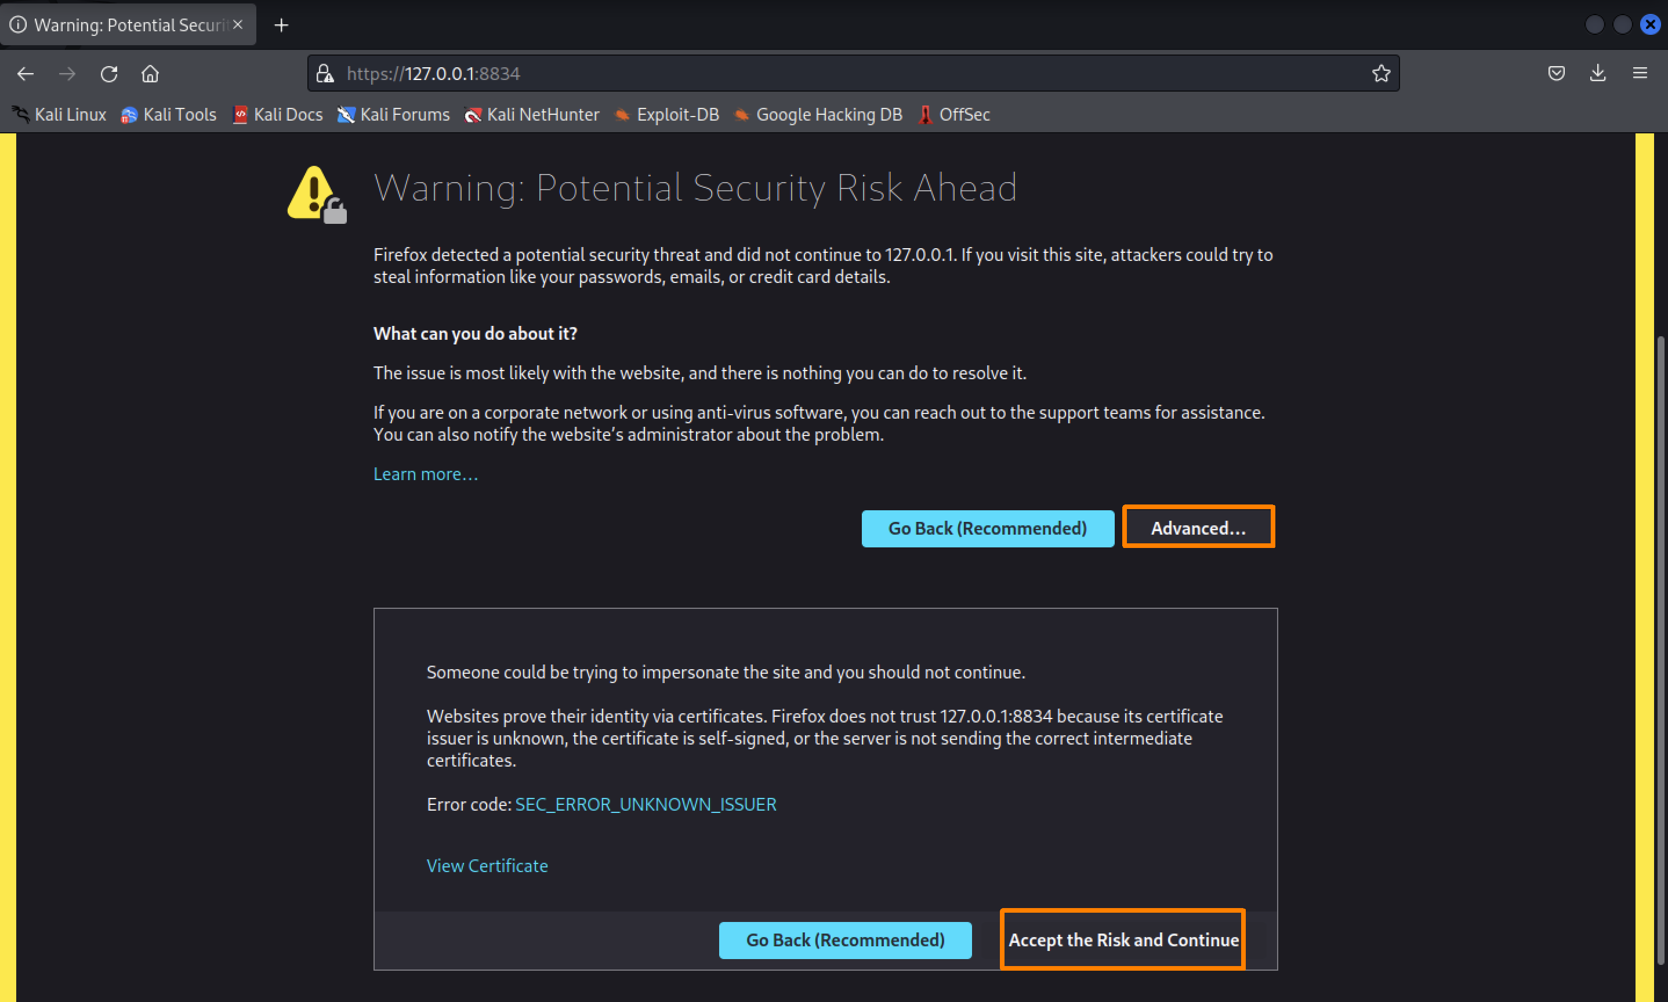The height and width of the screenshot is (1002, 1668).
Task: Open a new tab with the plus button
Action: [282, 26]
